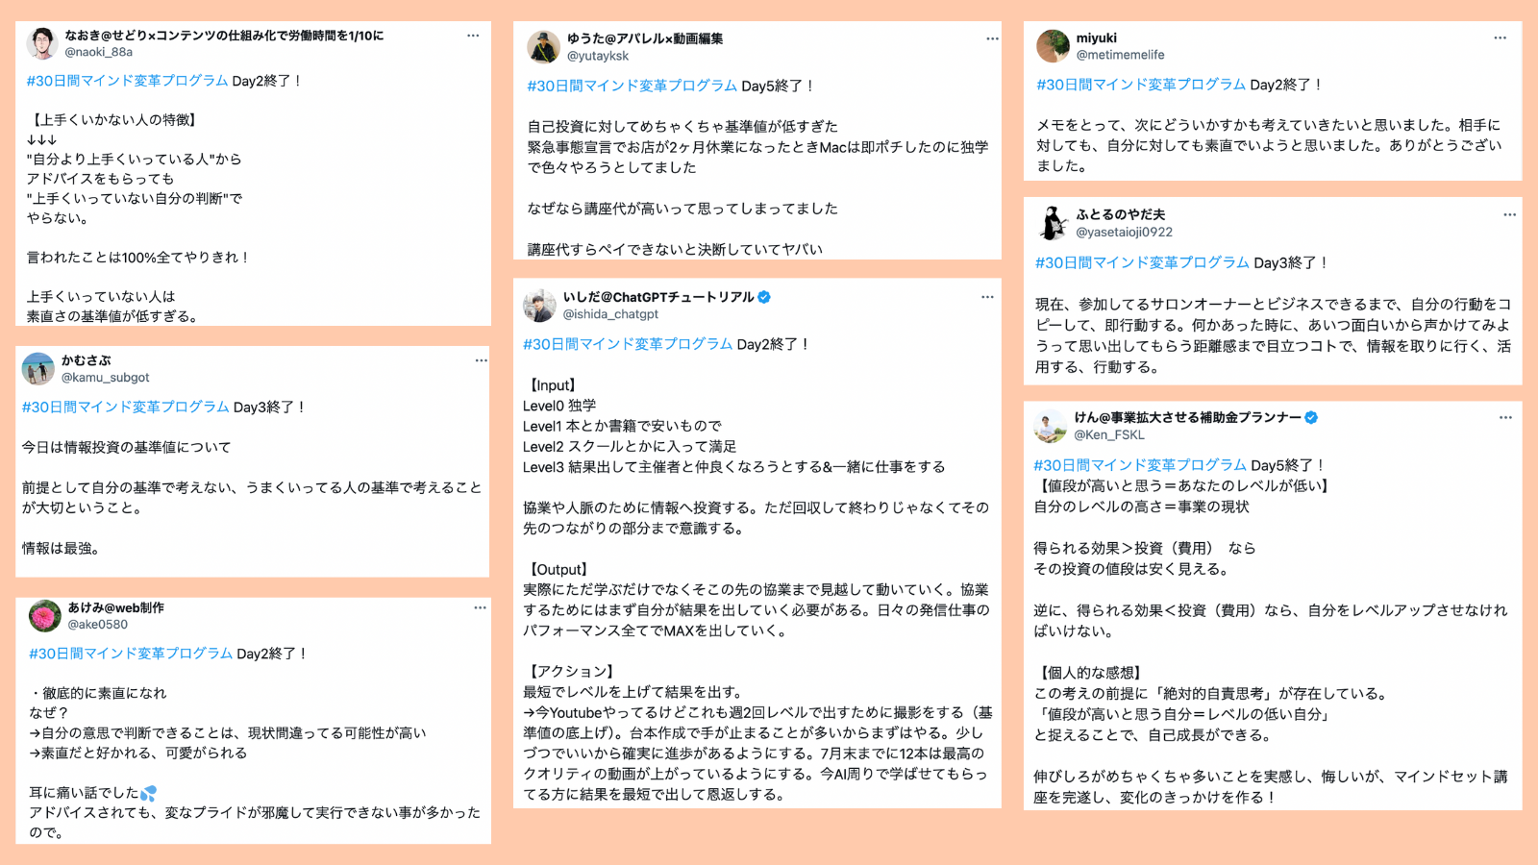The image size is (1538, 865).
Task: Click Ken_FSKL profile avatar
Action: pyautogui.click(x=1051, y=426)
